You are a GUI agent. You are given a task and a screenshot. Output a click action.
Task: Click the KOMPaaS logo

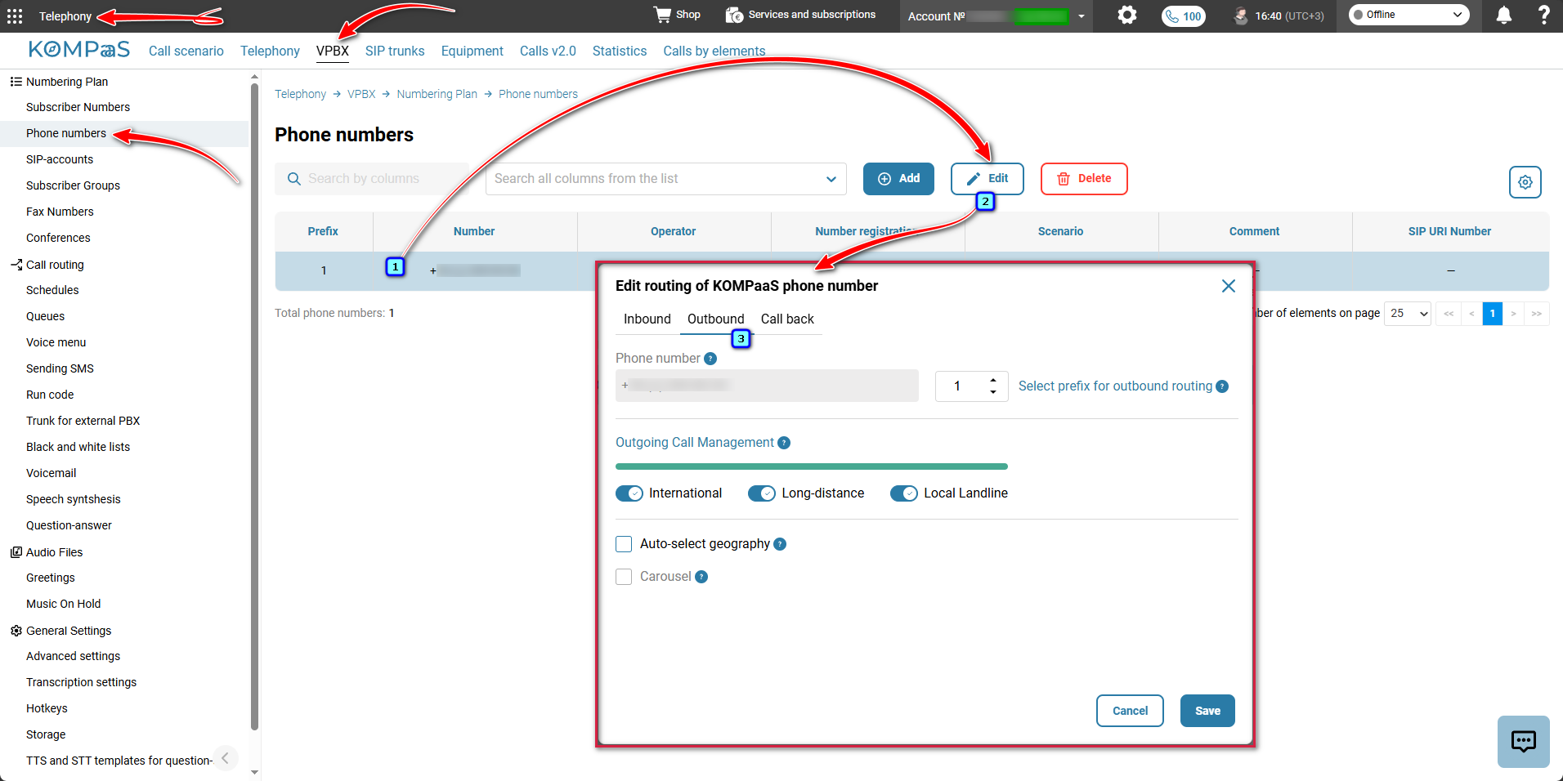(x=79, y=50)
